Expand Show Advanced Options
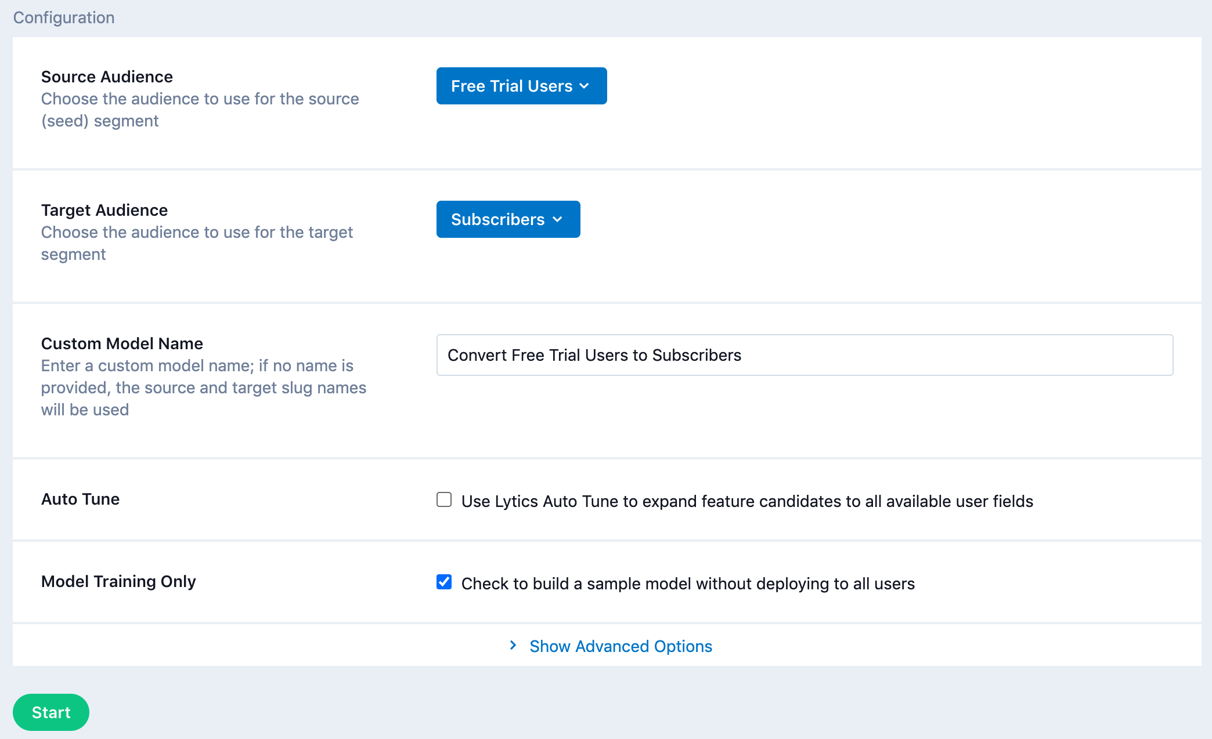The height and width of the screenshot is (739, 1212). coord(620,646)
